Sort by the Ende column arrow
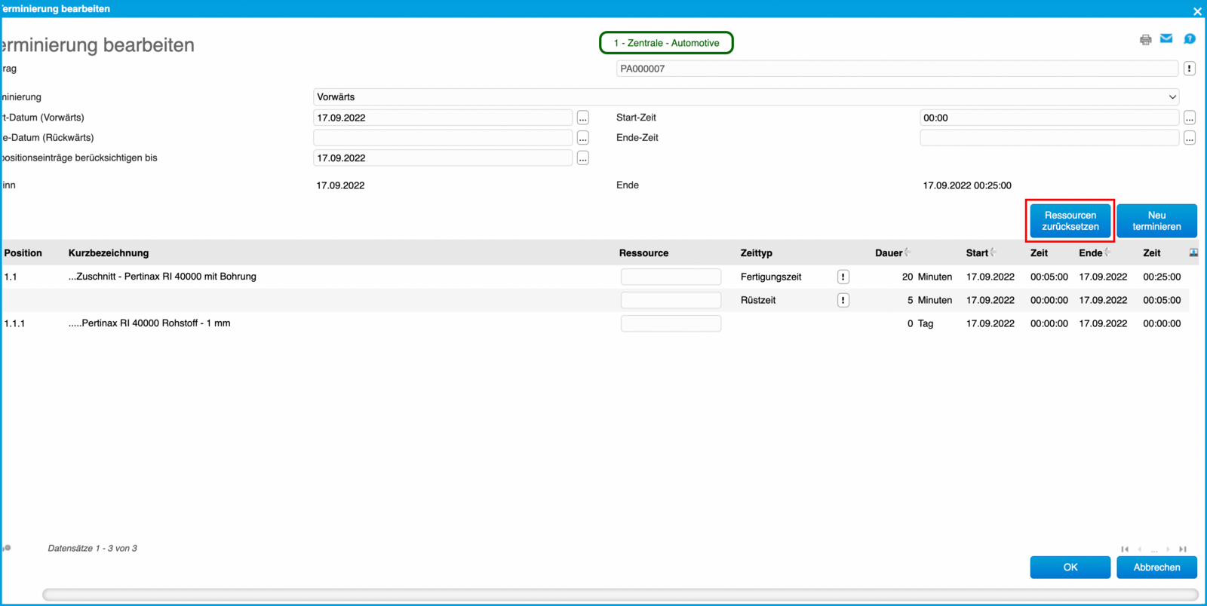This screenshot has height=606, width=1207. 1107,252
